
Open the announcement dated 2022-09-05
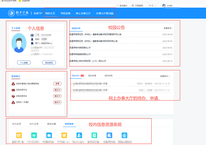tap(121, 41)
